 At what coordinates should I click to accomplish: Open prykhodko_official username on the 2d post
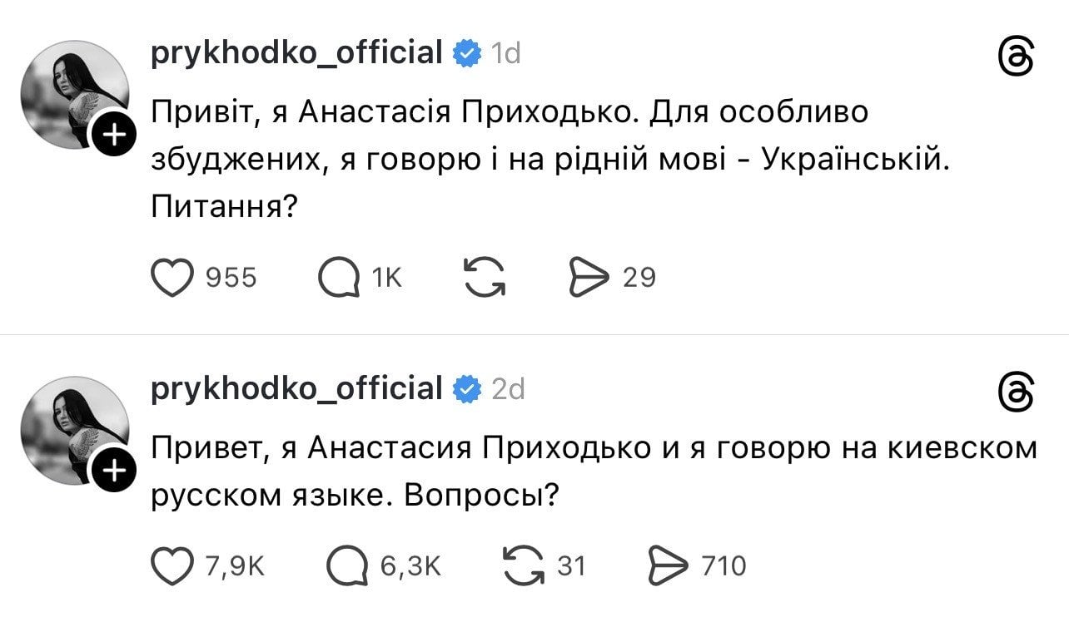pos(296,387)
